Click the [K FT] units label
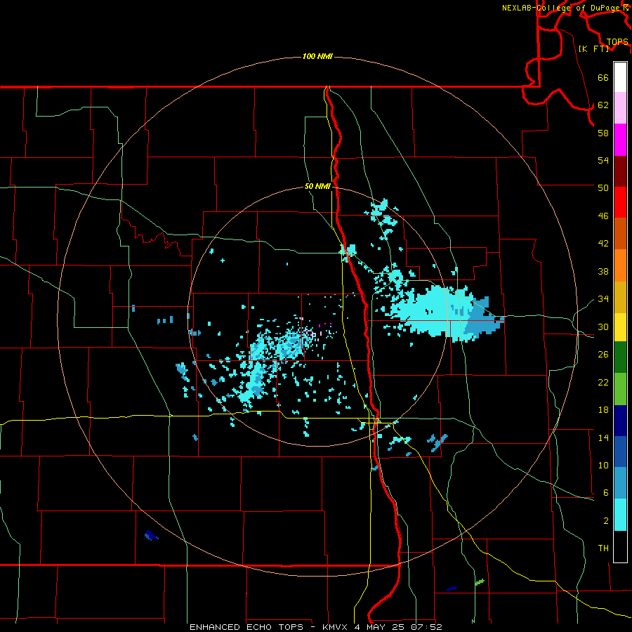This screenshot has height=632, width=632. tap(593, 48)
